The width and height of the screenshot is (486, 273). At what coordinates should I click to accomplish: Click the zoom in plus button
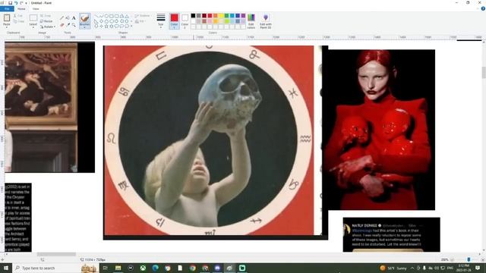[x=483, y=259]
